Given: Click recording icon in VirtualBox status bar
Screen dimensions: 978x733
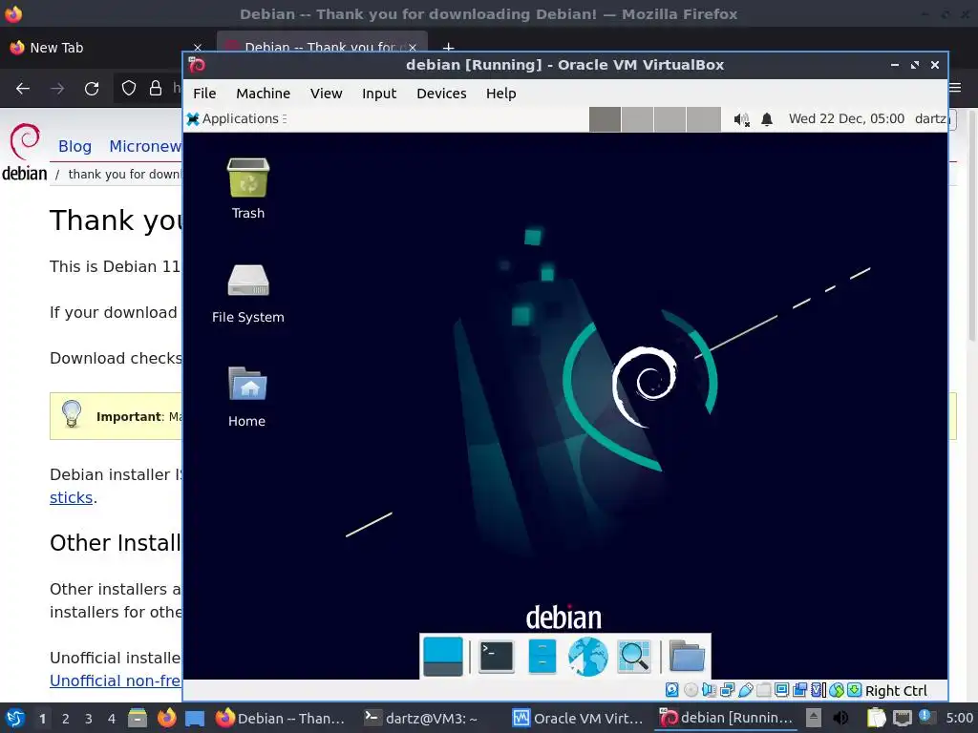Looking at the screenshot, I should click(x=799, y=690).
